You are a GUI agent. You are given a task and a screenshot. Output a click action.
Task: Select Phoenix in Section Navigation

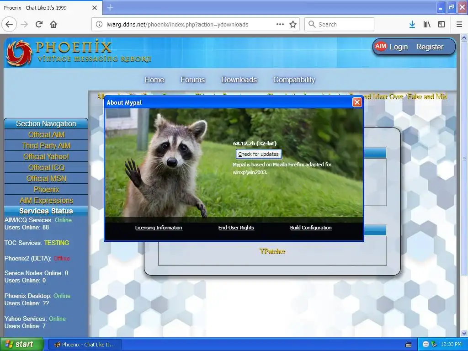pos(46,190)
